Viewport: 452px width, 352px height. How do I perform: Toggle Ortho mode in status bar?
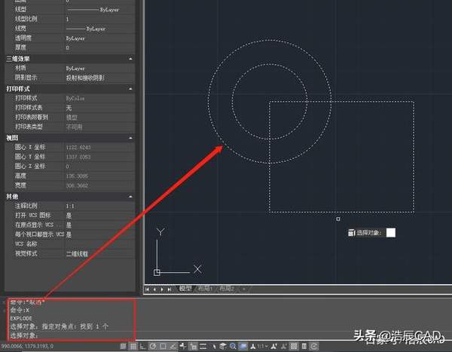pos(142,346)
